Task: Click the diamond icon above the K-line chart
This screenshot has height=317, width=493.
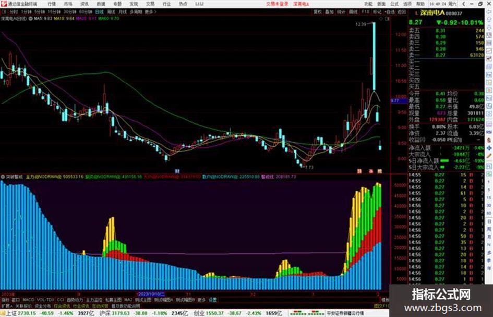Action: 381,19
